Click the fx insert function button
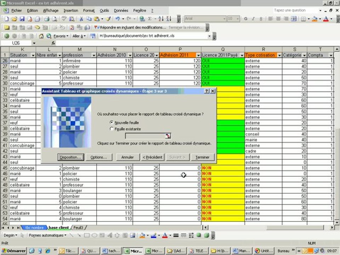The width and height of the screenshot is (340, 255). pos(53,43)
